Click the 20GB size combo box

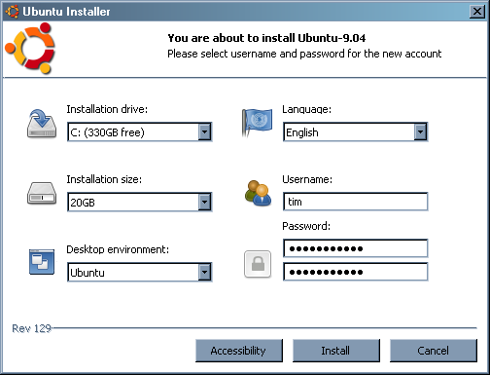click(140, 202)
